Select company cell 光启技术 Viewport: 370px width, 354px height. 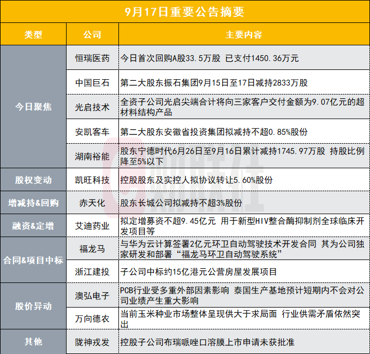(92, 107)
